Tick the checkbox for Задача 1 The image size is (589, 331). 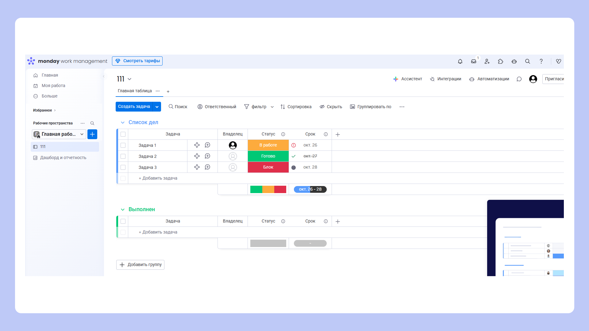pos(123,145)
